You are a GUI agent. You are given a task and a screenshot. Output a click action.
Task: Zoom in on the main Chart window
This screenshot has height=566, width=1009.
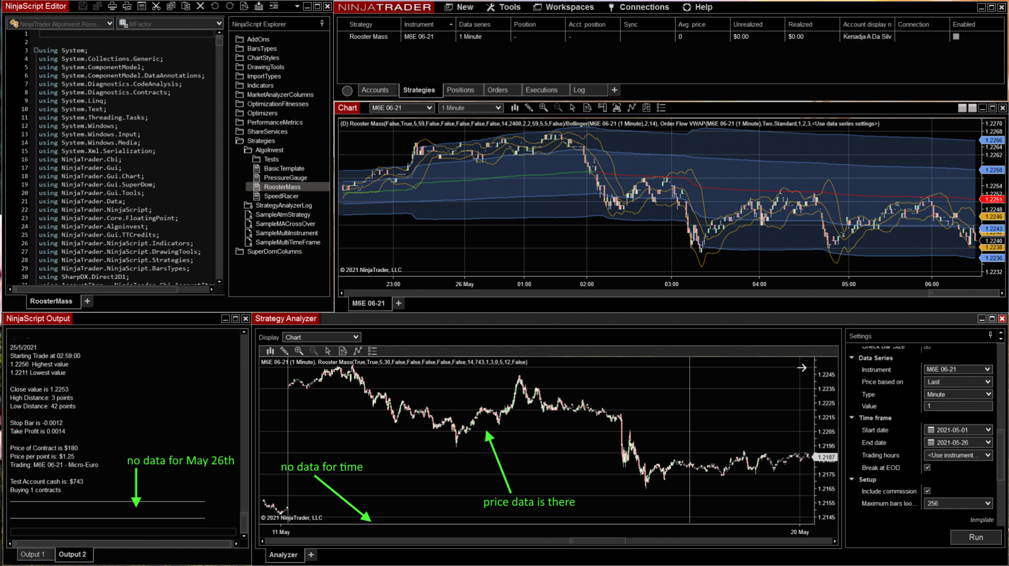[543, 108]
